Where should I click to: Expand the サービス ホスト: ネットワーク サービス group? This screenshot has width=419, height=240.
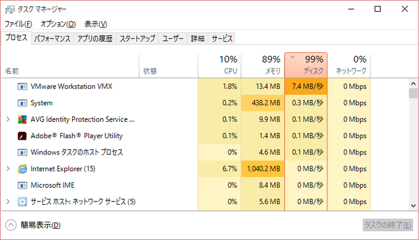pyautogui.click(x=8, y=202)
